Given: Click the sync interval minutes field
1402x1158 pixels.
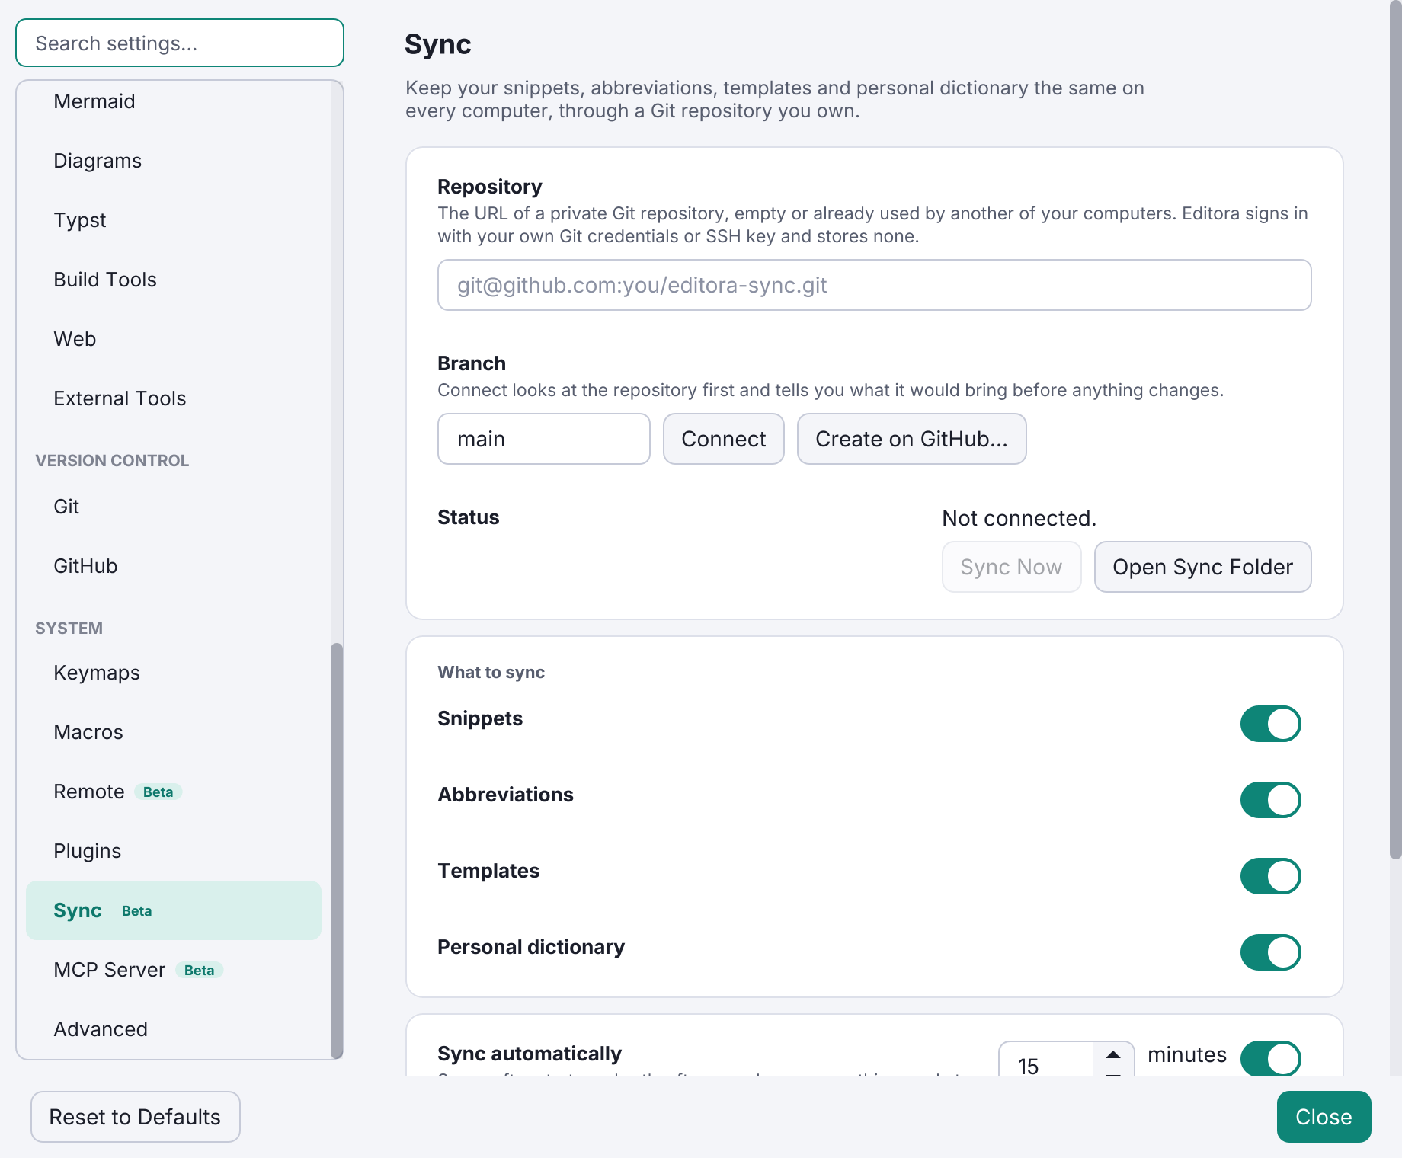Looking at the screenshot, I should click(x=1047, y=1060).
